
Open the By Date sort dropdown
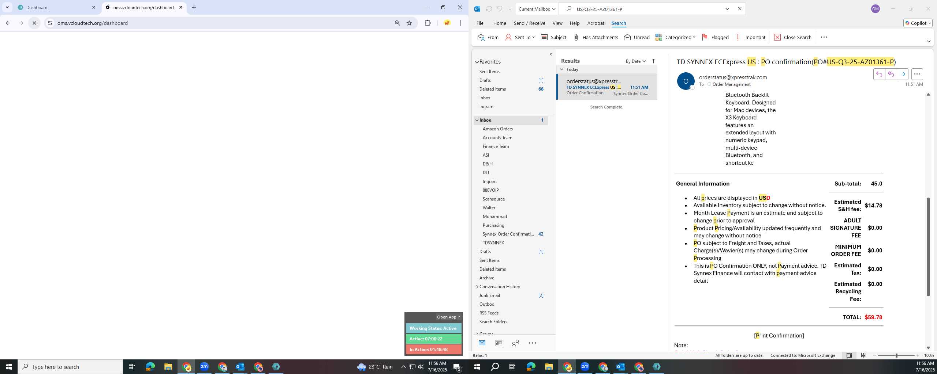coord(636,61)
